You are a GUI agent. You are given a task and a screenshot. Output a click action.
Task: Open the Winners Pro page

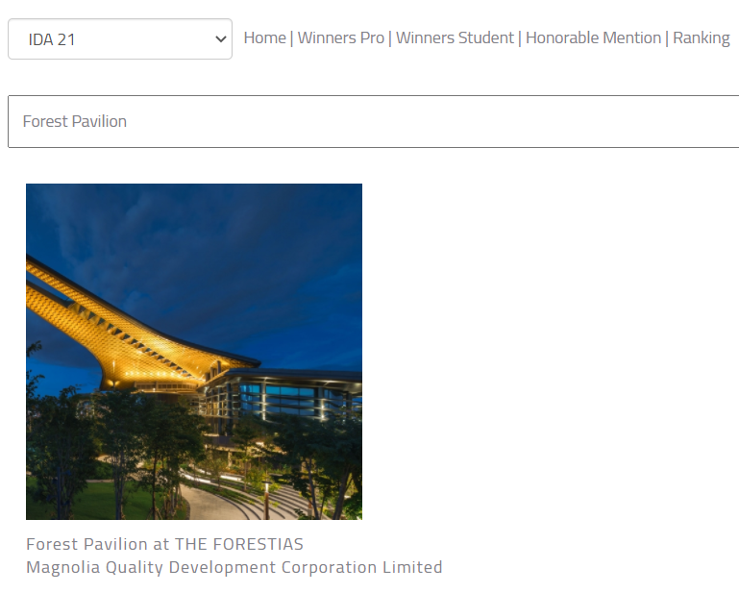click(340, 37)
